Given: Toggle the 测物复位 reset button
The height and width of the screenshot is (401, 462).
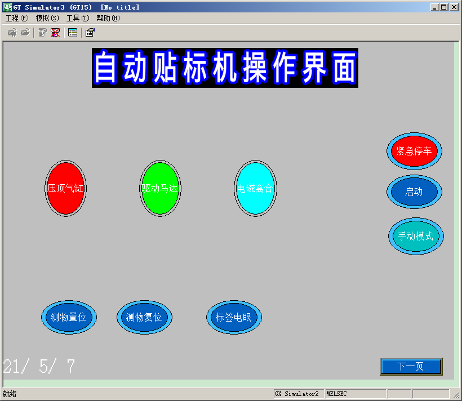Looking at the screenshot, I should (144, 317).
